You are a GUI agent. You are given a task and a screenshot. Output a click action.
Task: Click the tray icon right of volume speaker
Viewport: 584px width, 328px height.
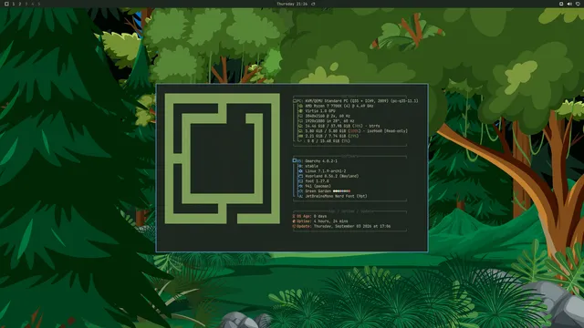pos(578,4)
